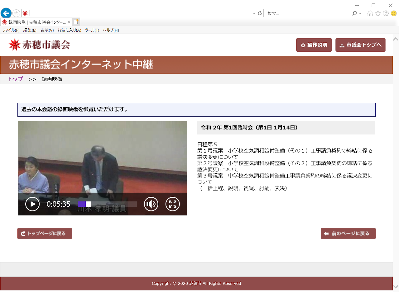
Task: Click the 令和 2年 第1回臨時会 heading
Action: (x=249, y=128)
